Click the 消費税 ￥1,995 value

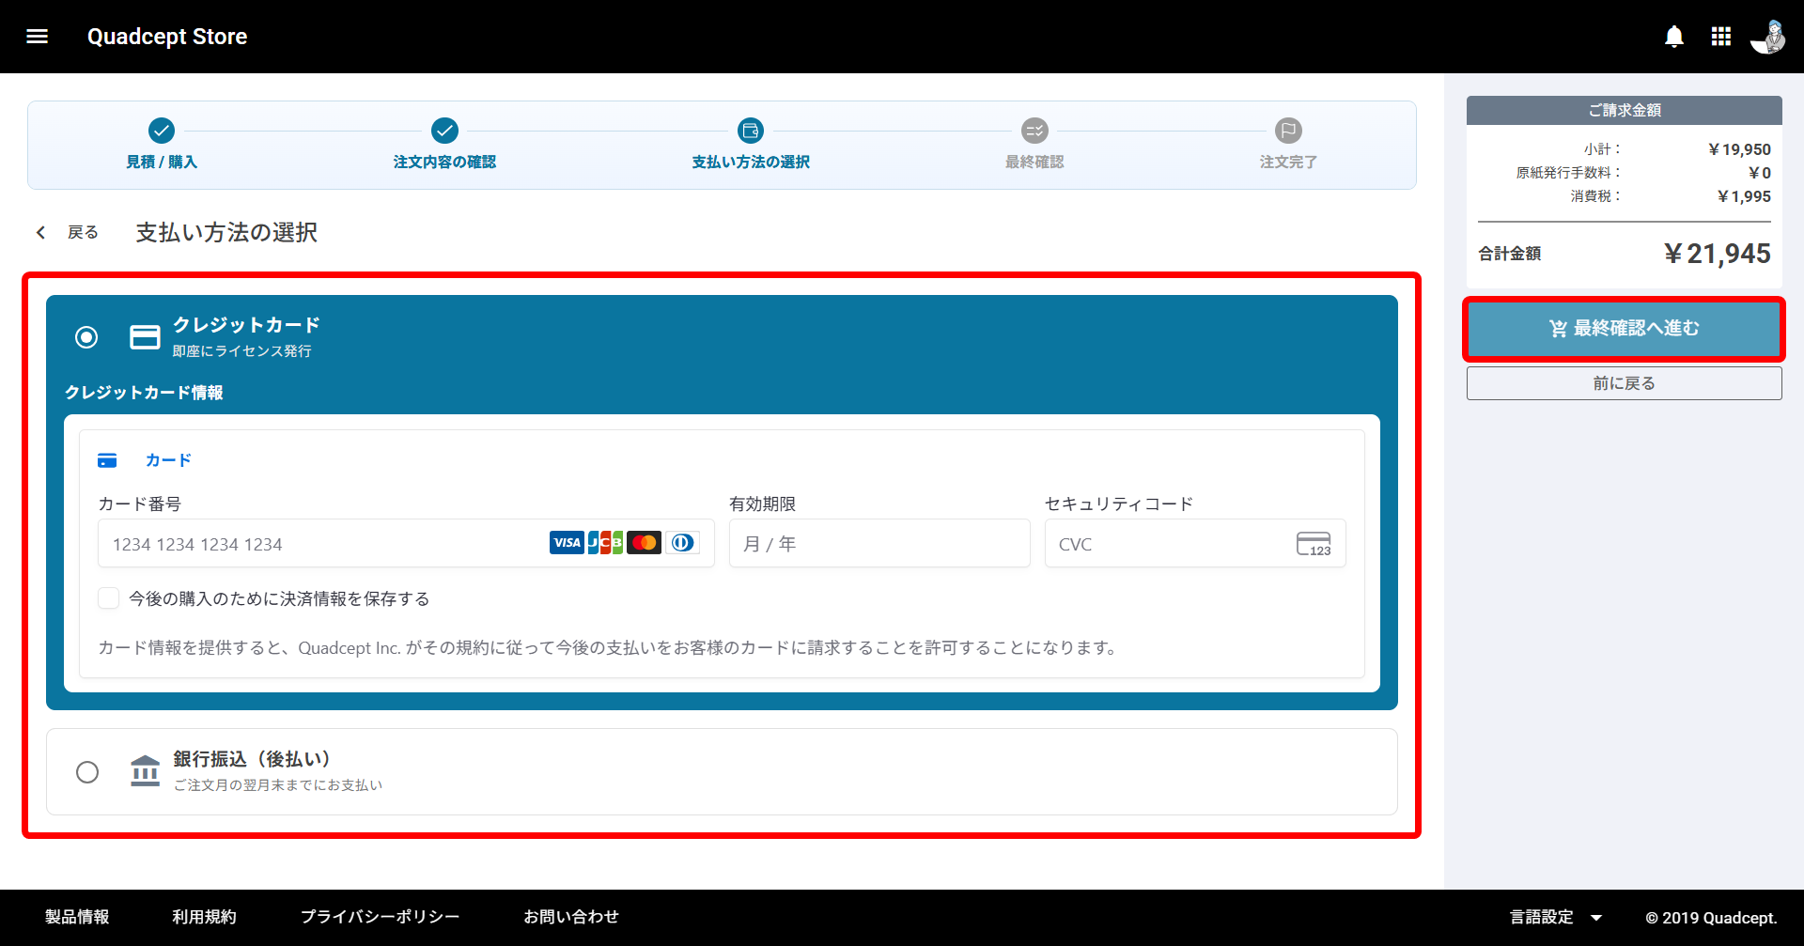[x=1744, y=196]
